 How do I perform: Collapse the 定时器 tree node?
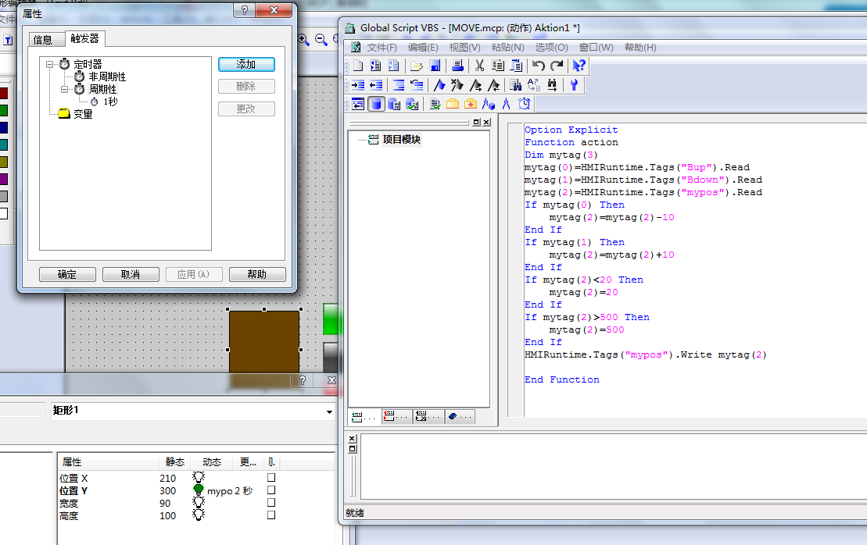click(x=50, y=64)
